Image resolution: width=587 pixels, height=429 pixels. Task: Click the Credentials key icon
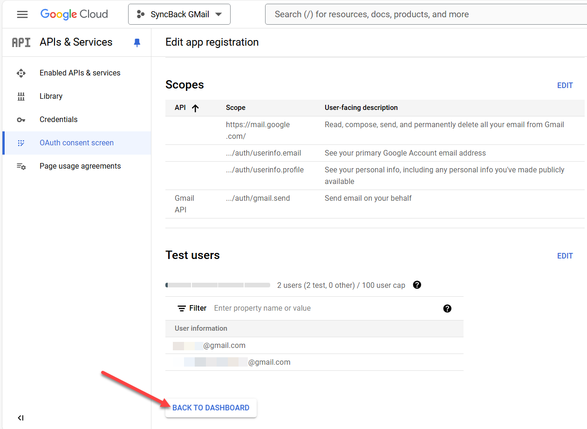tap(21, 120)
